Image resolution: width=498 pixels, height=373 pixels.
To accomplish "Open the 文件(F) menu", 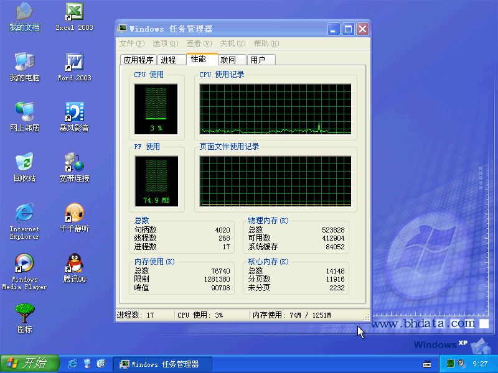I will pyautogui.click(x=132, y=44).
